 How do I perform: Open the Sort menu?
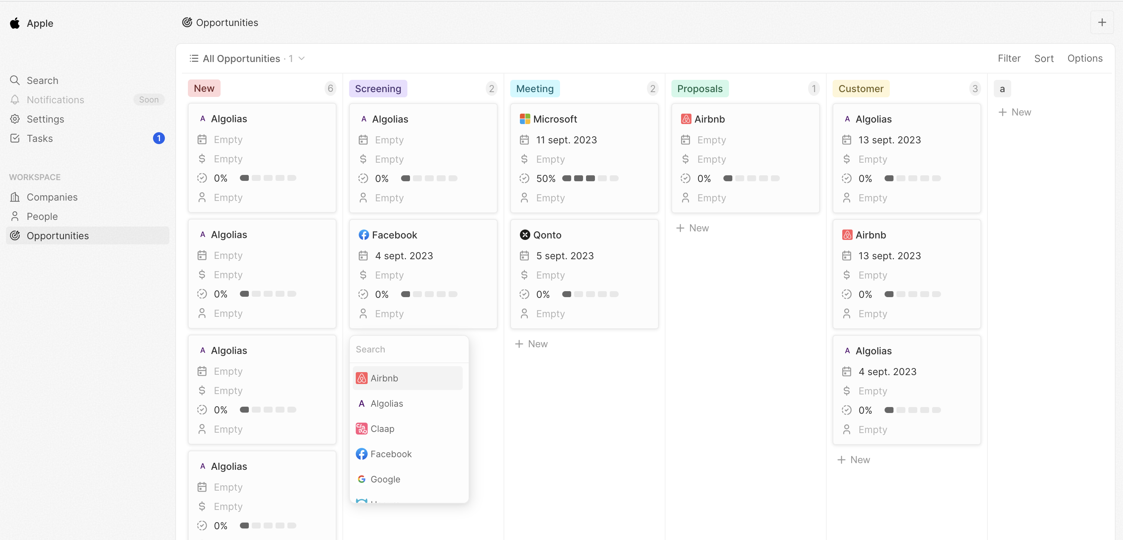pyautogui.click(x=1044, y=58)
